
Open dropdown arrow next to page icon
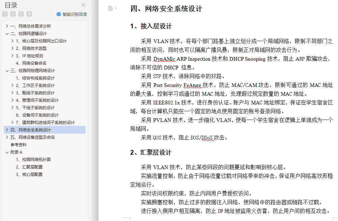tap(116, 8)
